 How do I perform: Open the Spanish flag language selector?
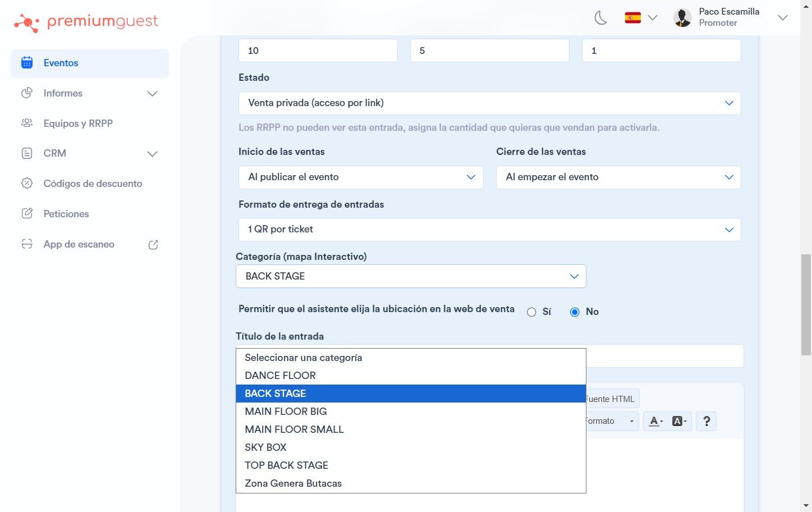[x=641, y=18]
